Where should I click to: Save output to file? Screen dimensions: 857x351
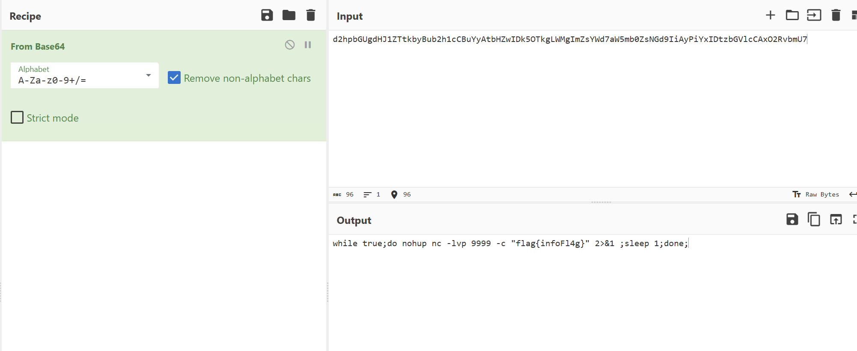click(792, 220)
